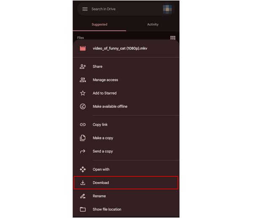
Task: Open the account profile avatar
Action: pos(167,9)
